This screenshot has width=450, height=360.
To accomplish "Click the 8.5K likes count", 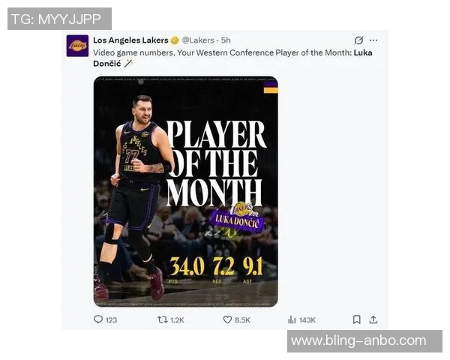I will 242,320.
